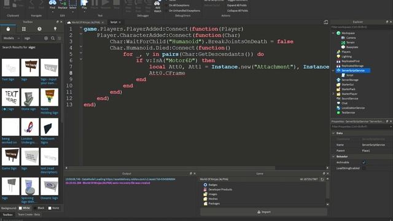The height and width of the screenshot is (221, 393).
Task: Toggle On Unhandled Exceptions debugging option
Action: point(184,11)
